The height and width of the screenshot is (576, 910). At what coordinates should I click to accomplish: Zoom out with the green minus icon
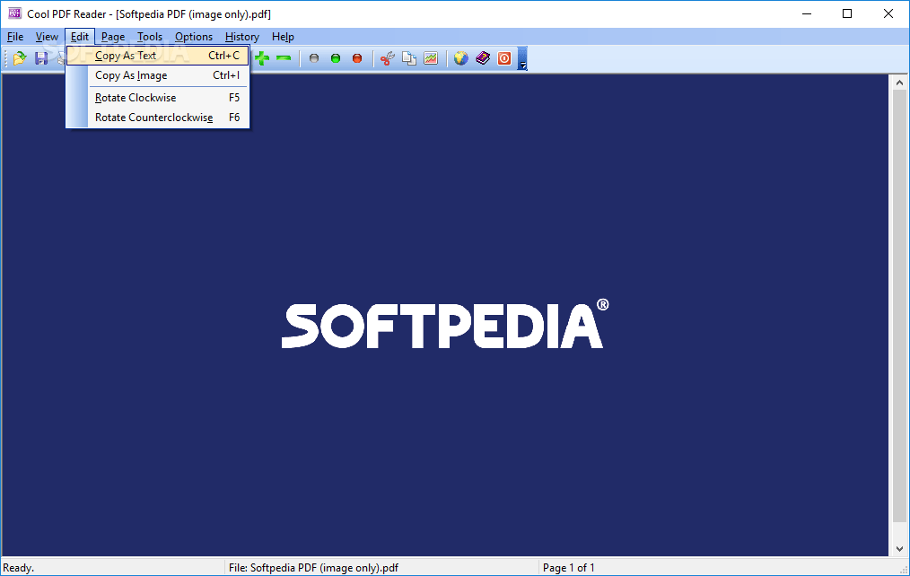point(284,58)
